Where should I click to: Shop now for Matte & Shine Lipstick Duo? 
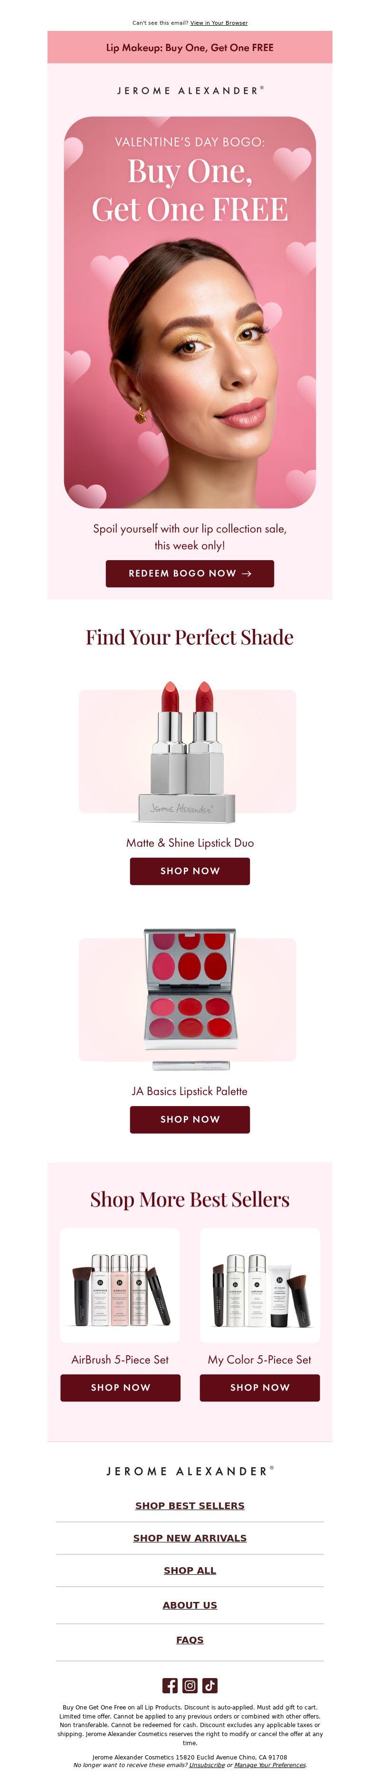point(190,871)
